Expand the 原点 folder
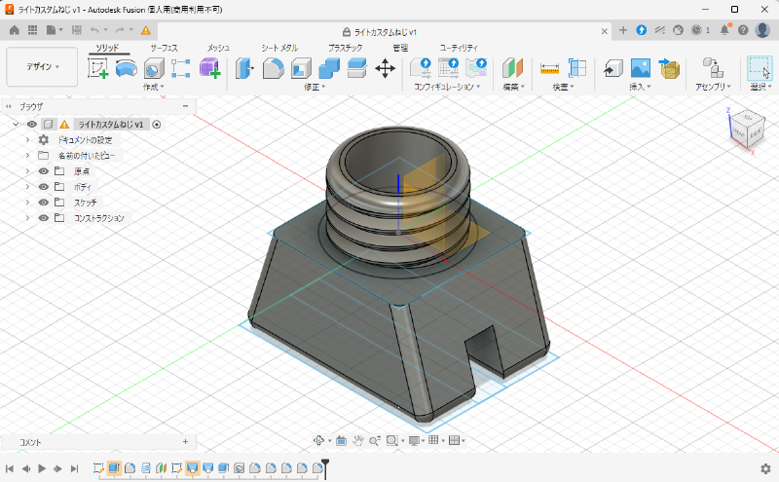This screenshot has width=779, height=482. click(x=28, y=171)
